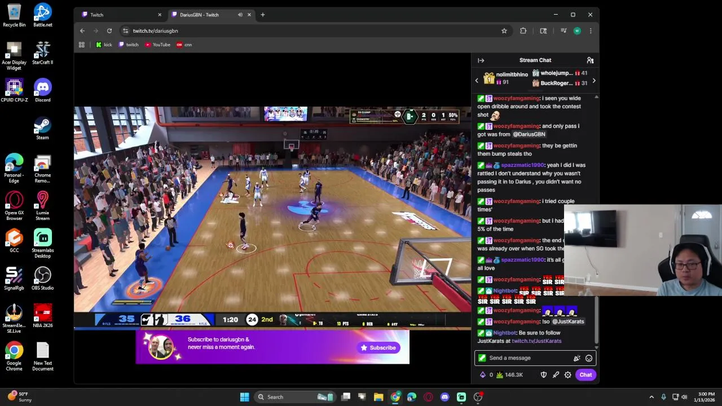Screen dimensions: 722x406
Task: Open the Bits diamond icon
Action: point(482,375)
